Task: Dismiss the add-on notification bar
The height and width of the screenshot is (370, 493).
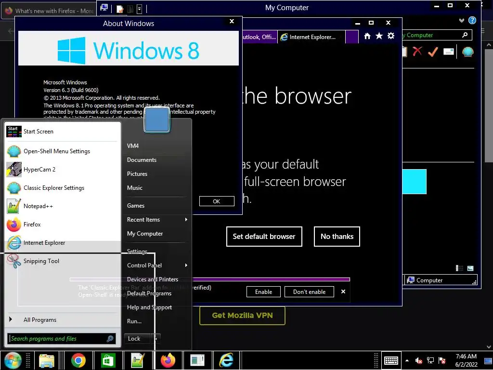Action: pos(343,291)
